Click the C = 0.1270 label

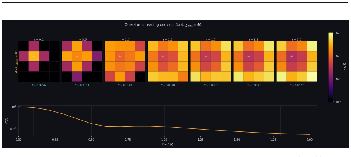coord(125,85)
